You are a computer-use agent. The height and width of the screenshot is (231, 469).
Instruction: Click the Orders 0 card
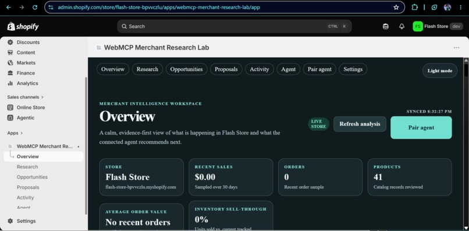pos(320,177)
